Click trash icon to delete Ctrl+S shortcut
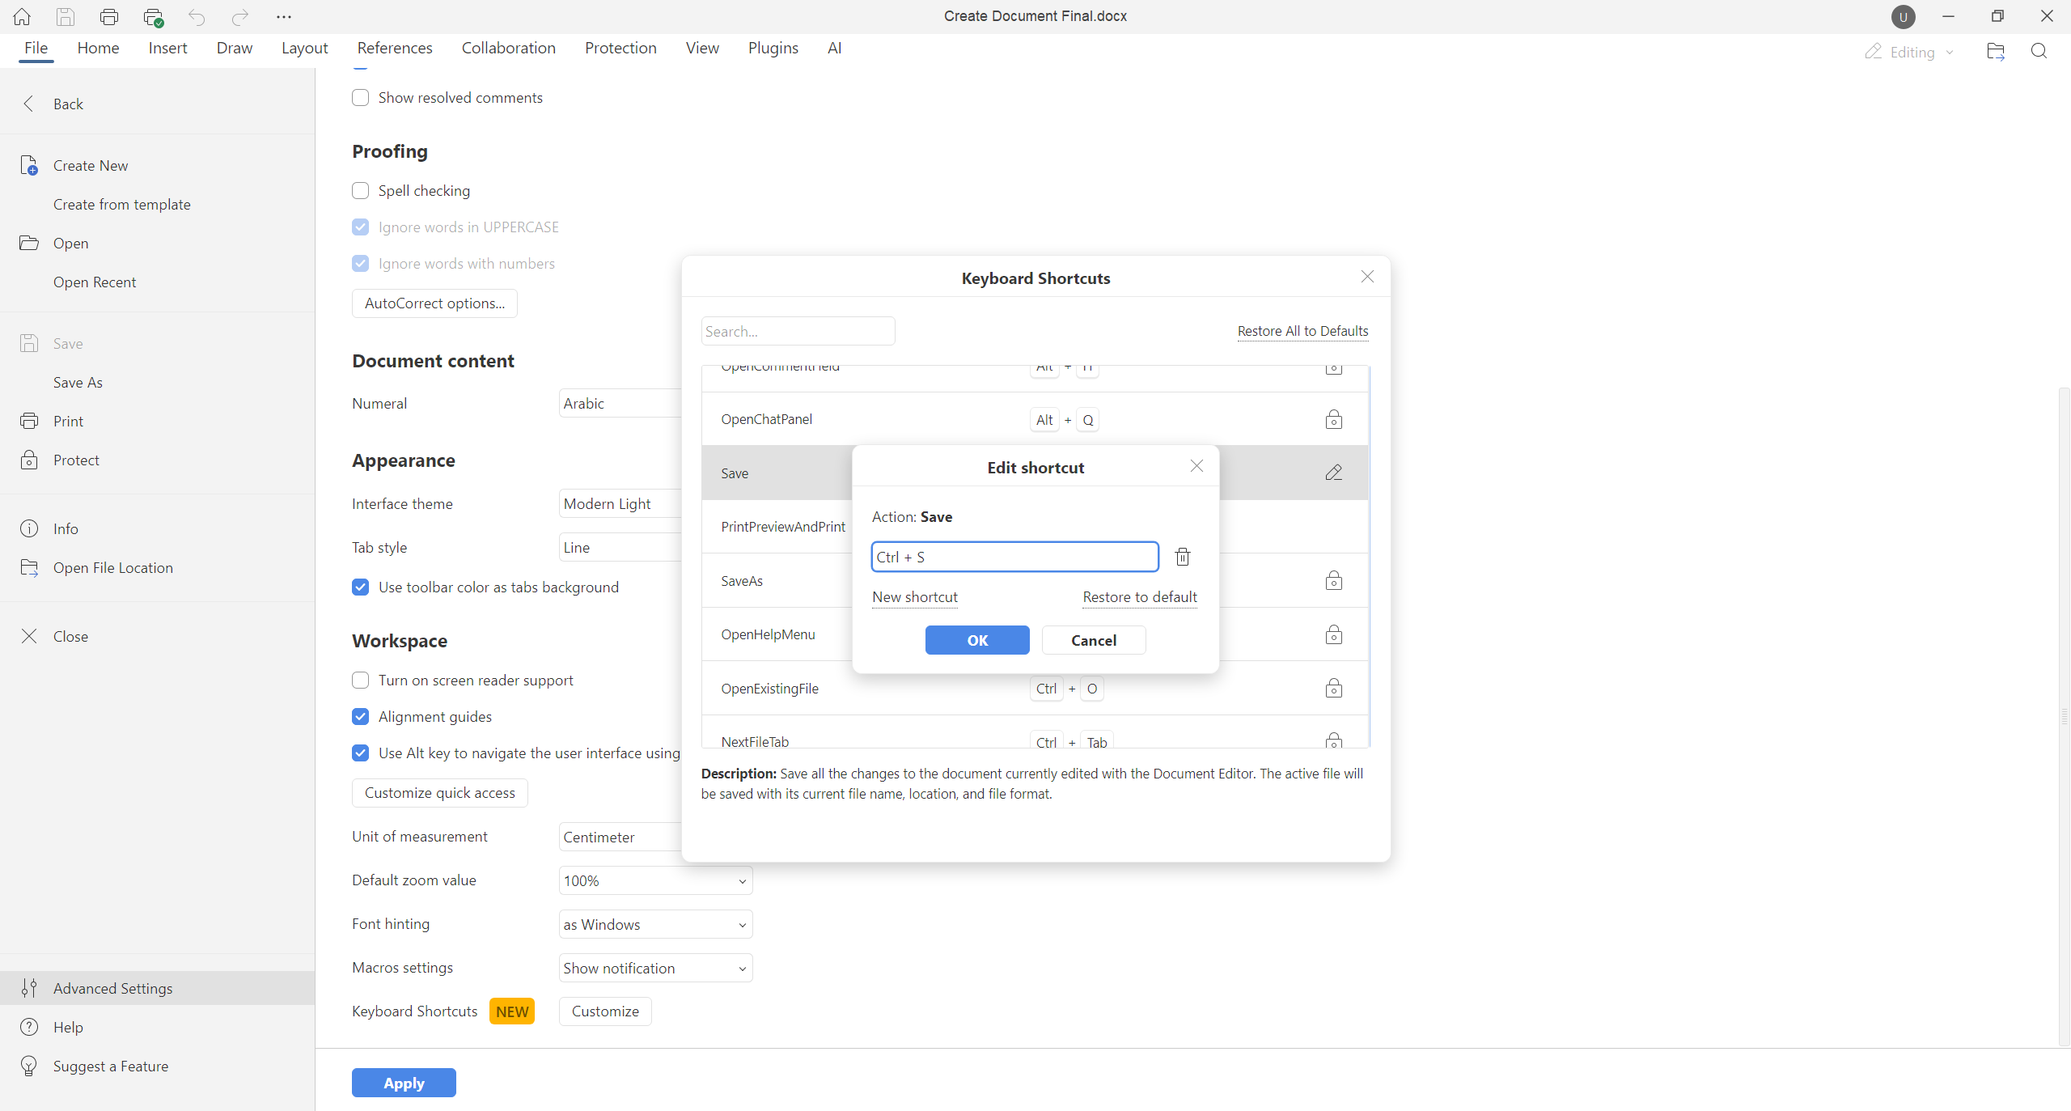Viewport: 2071px width, 1111px height. tap(1182, 557)
